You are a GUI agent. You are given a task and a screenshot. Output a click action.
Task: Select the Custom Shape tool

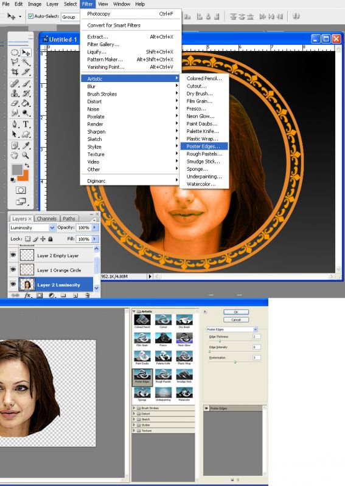[x=26, y=134]
